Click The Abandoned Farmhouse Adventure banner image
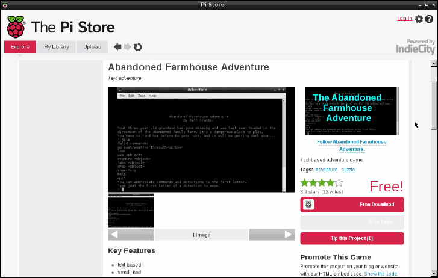 tap(352, 111)
